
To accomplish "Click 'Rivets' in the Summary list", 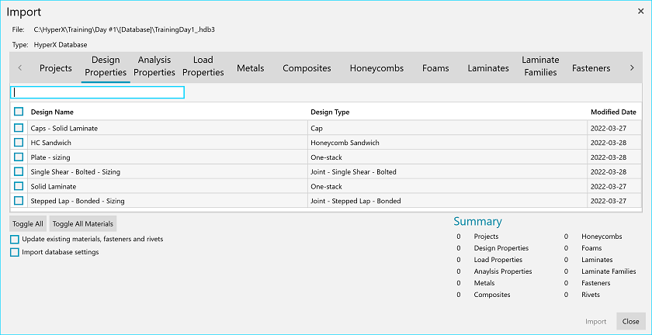I will click(x=591, y=295).
